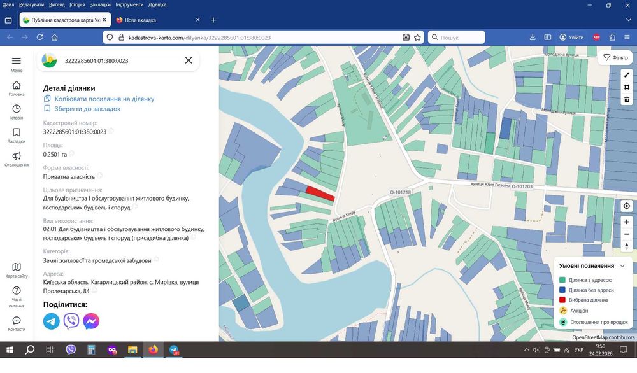Share the parcel via Viber

(71, 321)
